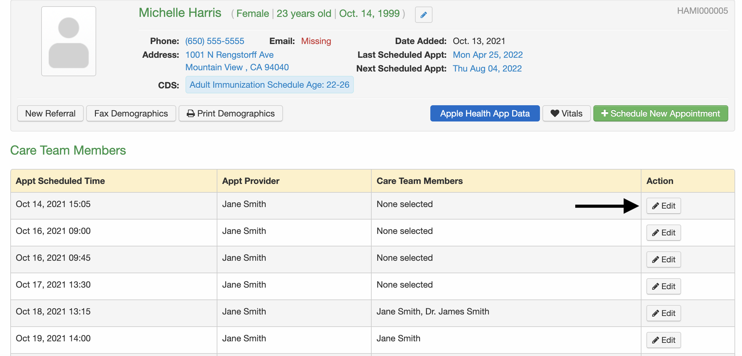Click the Date Added value Oct. 13, 2021
The width and height of the screenshot is (742, 356).
pos(479,41)
